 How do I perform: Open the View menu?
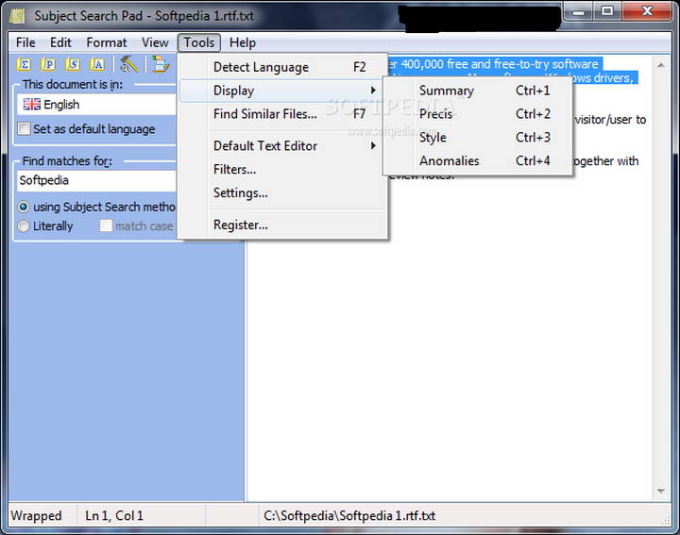pos(155,42)
